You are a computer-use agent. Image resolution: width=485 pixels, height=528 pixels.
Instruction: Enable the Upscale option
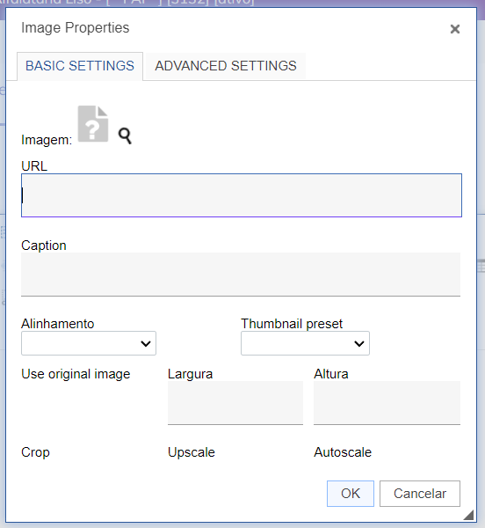pos(192,452)
